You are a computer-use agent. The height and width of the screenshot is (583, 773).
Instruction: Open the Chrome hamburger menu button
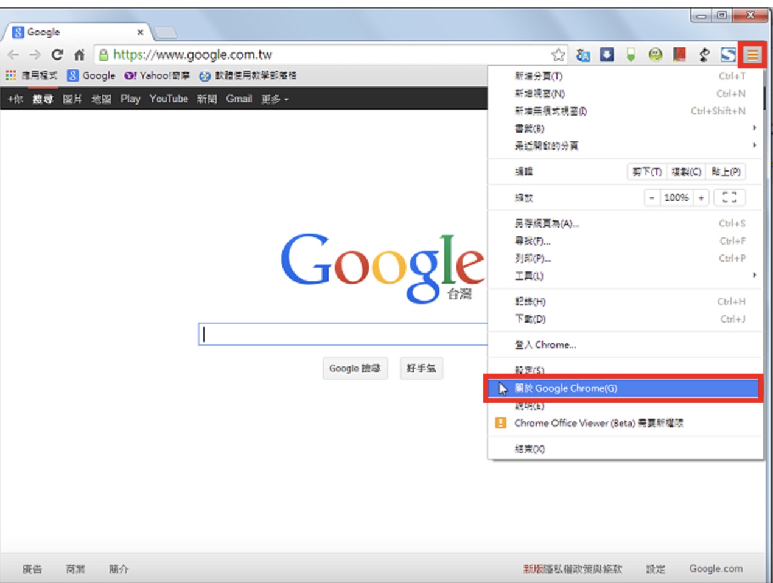(753, 55)
